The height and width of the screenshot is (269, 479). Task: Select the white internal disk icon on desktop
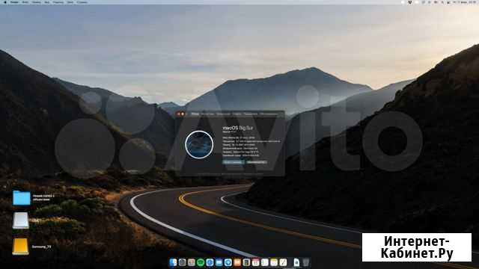click(x=20, y=220)
